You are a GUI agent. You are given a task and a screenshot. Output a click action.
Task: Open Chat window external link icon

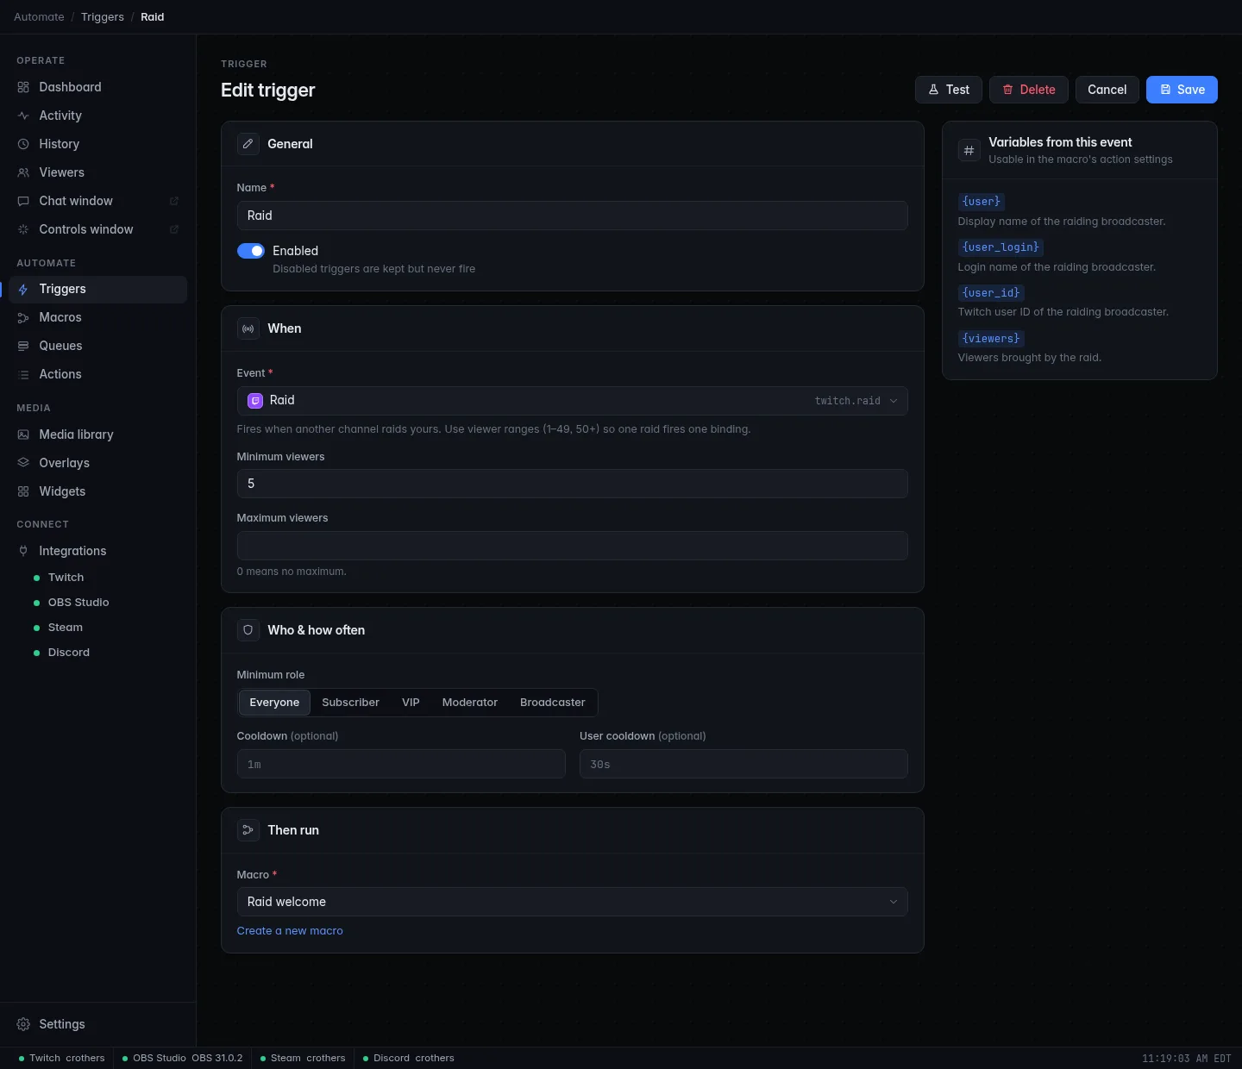coord(173,201)
